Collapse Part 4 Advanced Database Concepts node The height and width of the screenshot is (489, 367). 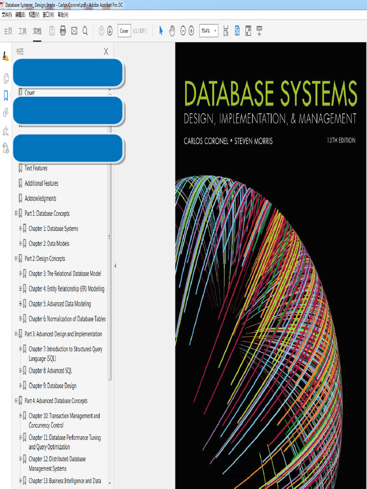(x=16, y=401)
